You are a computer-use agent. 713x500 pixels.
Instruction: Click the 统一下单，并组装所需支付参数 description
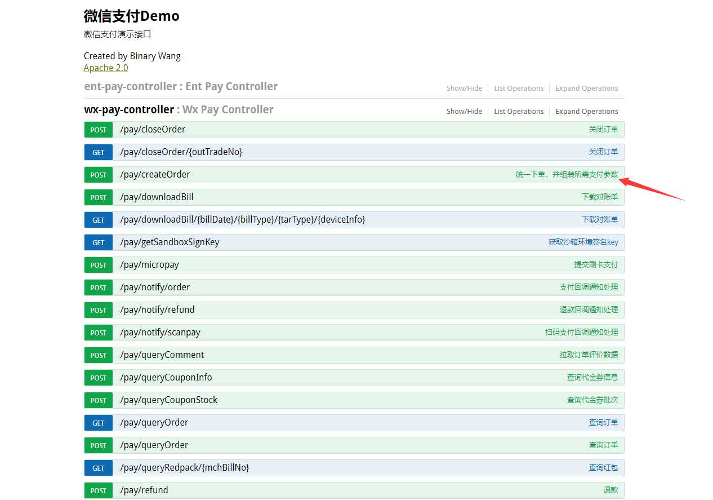[x=567, y=175]
